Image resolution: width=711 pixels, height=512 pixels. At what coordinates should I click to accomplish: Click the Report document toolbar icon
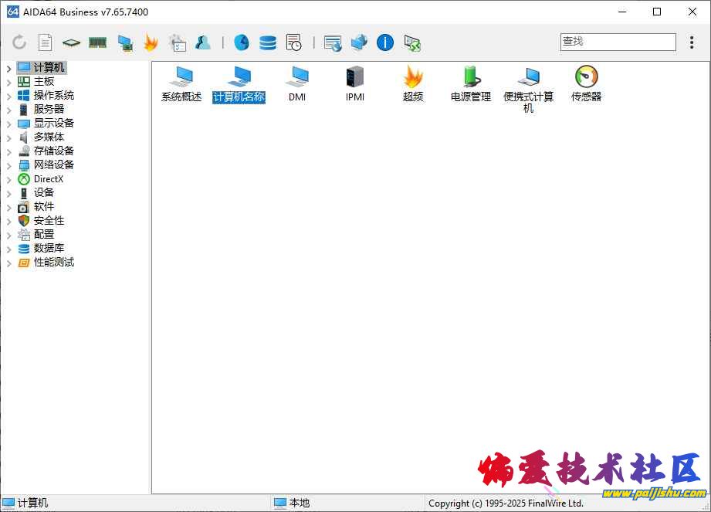tap(46, 42)
